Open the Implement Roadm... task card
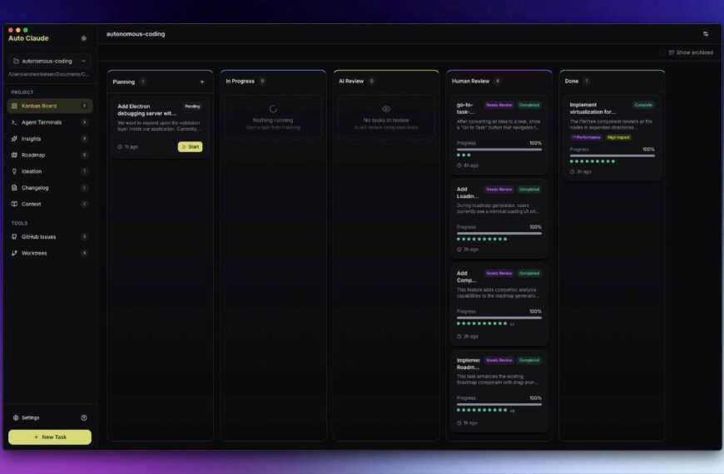The image size is (724, 474). [499, 391]
